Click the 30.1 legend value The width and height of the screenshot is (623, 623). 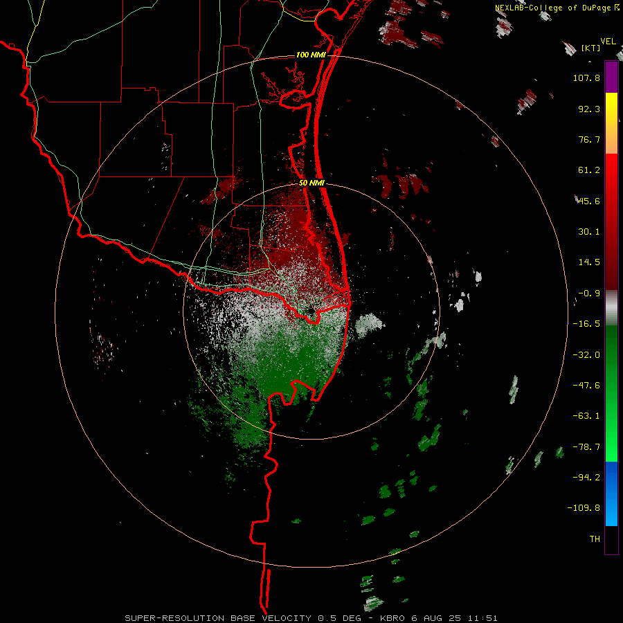coord(589,232)
